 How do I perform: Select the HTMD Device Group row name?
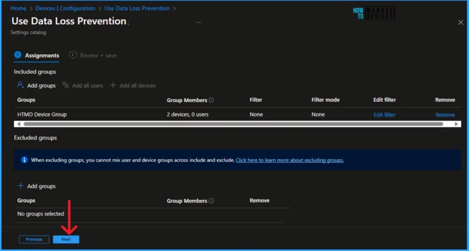click(42, 115)
